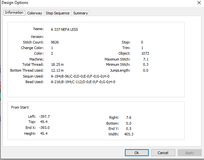
Task: Select the Summary tab
Action: [x=80, y=13]
